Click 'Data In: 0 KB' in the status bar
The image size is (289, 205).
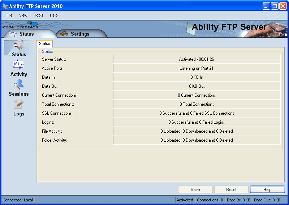[x=238, y=200]
